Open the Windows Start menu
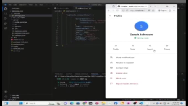 pyautogui.click(x=21, y=103)
